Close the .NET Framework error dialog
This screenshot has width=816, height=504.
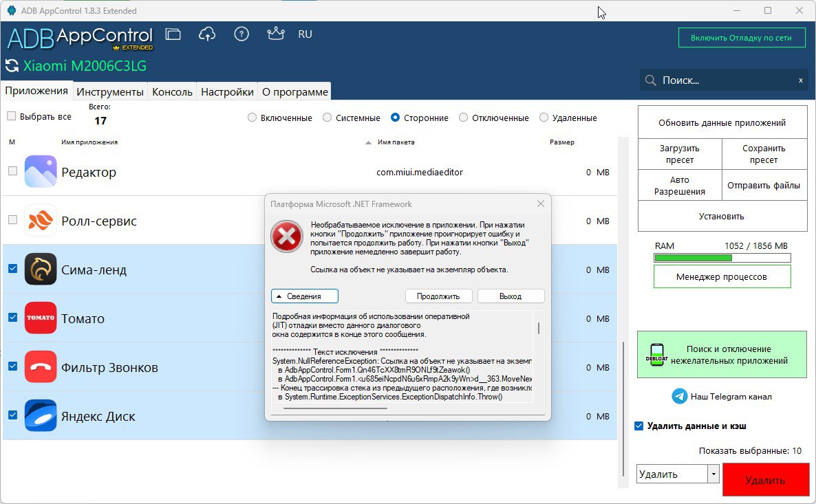coord(541,204)
